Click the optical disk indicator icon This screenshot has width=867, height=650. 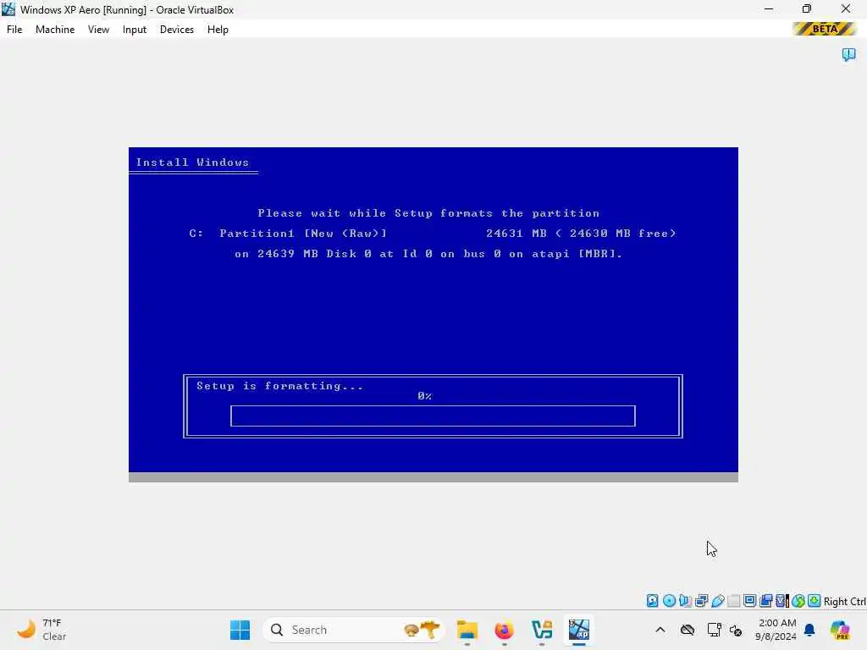pos(669,601)
